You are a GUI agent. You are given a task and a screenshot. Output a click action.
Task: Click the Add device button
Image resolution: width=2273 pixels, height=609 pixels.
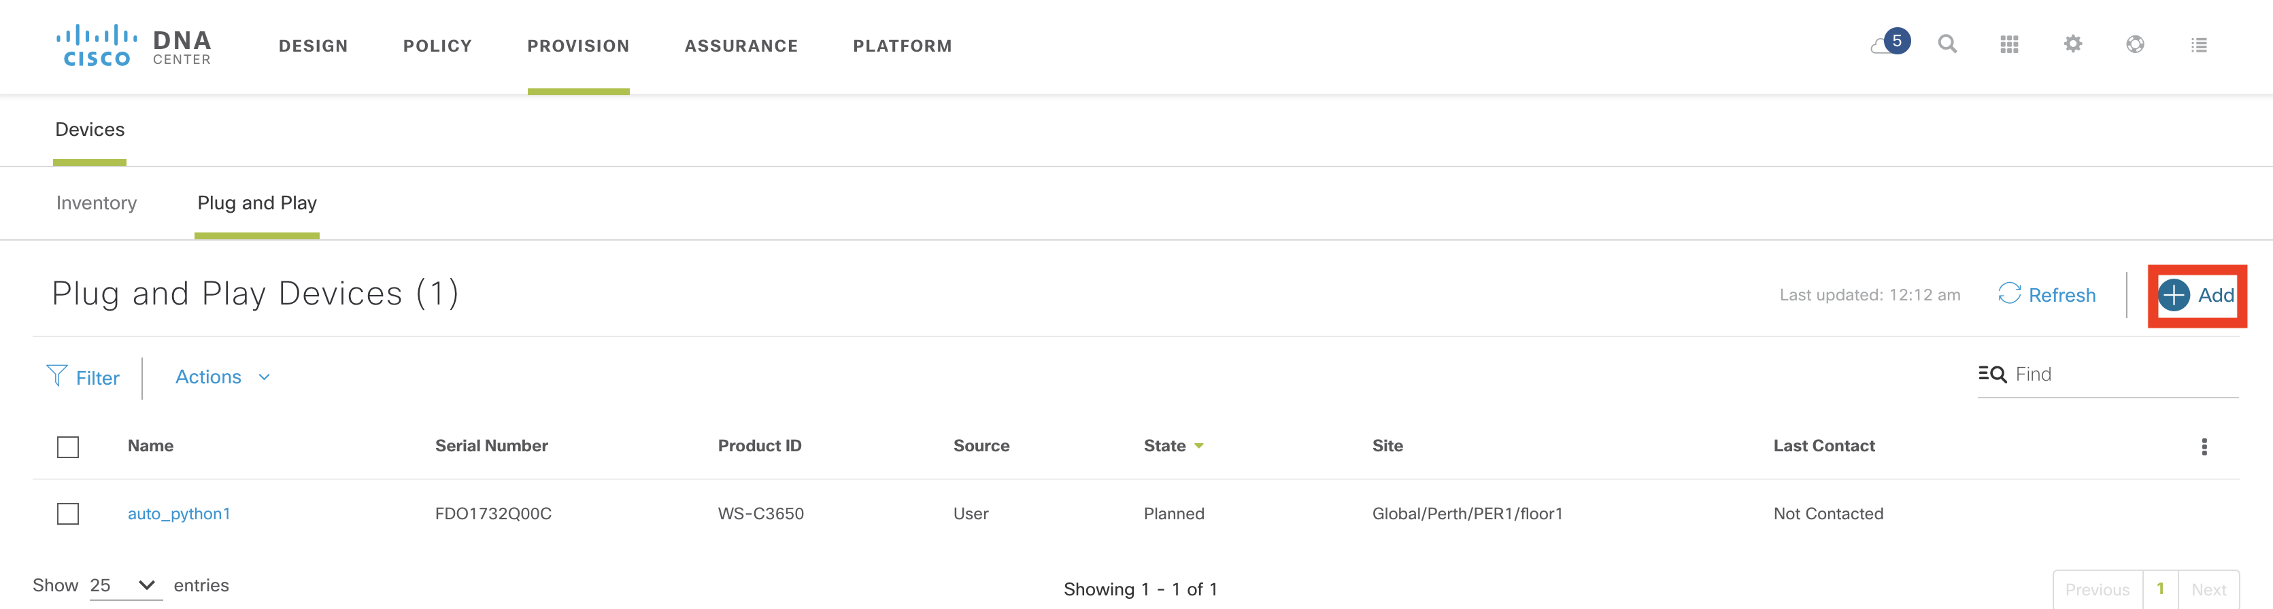coord(2197,295)
